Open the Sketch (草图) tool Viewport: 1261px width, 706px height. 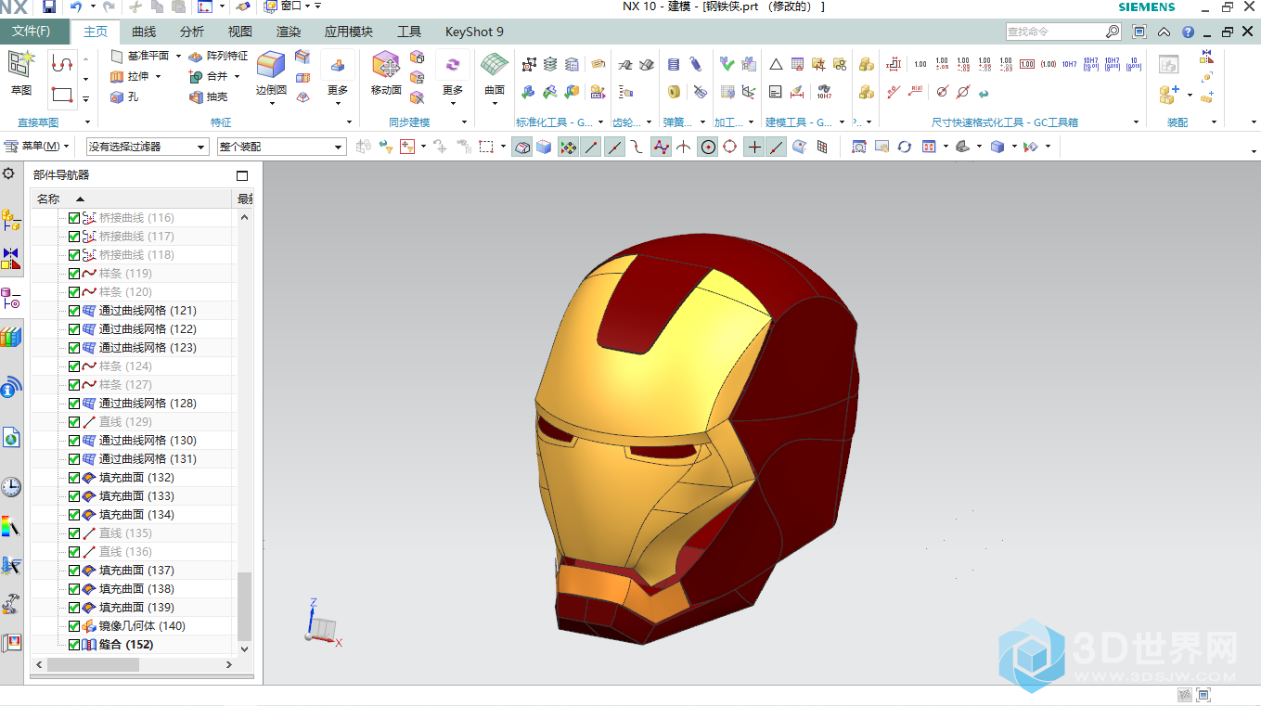click(x=21, y=73)
